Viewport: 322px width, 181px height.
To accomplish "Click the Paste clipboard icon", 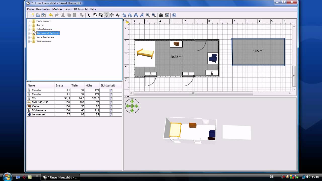I will (x=74, y=15).
